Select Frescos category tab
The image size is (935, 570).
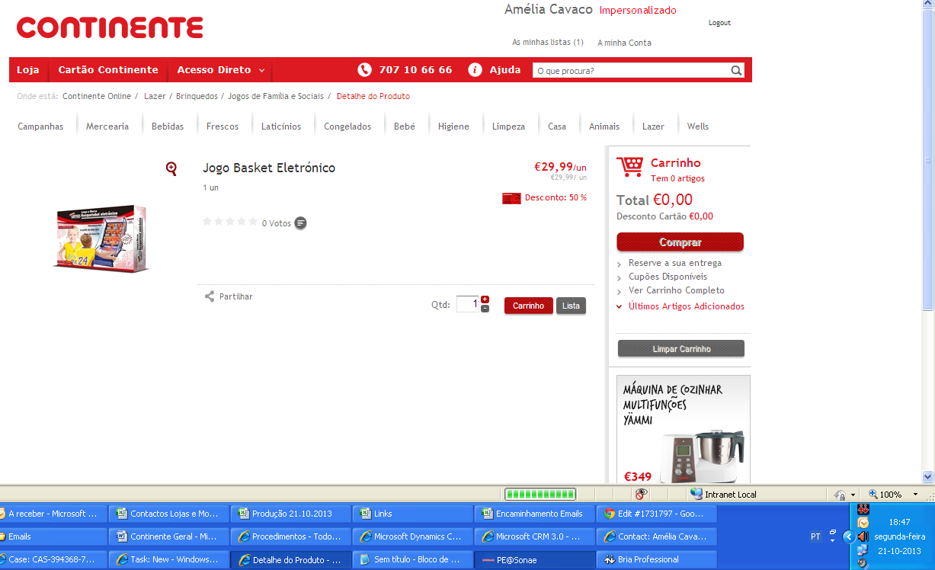(x=223, y=126)
